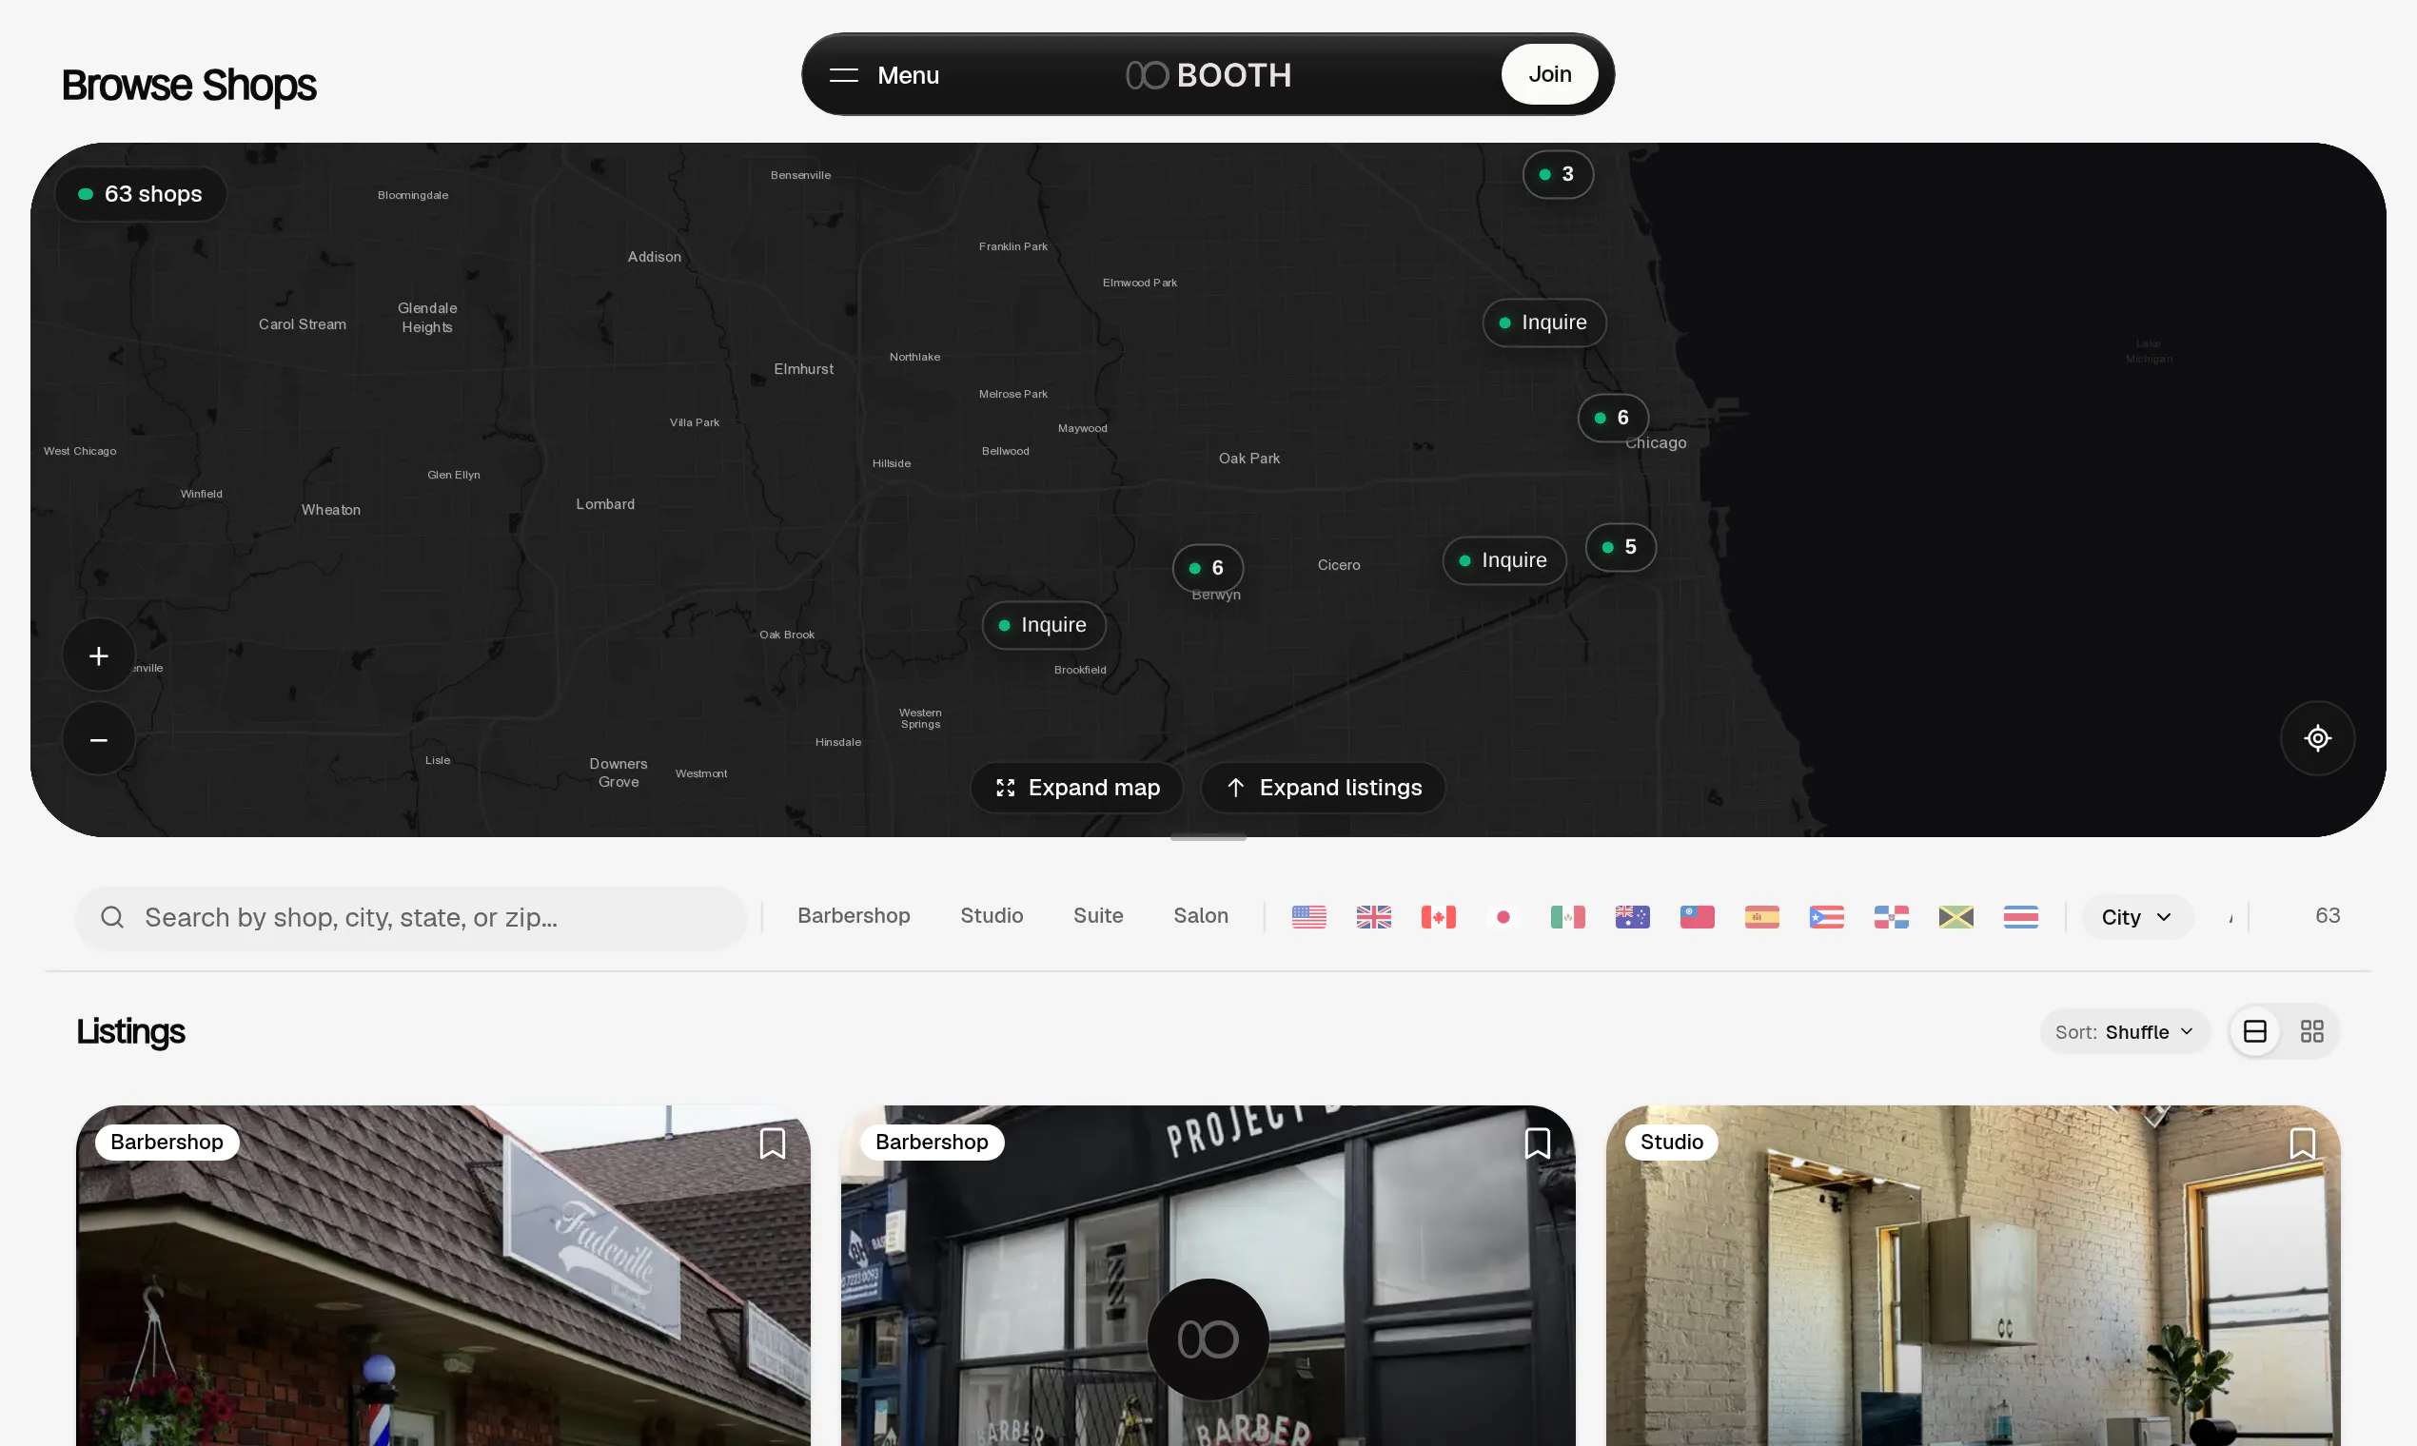
Task: Filter by Dominican Republic flag
Action: [1892, 917]
